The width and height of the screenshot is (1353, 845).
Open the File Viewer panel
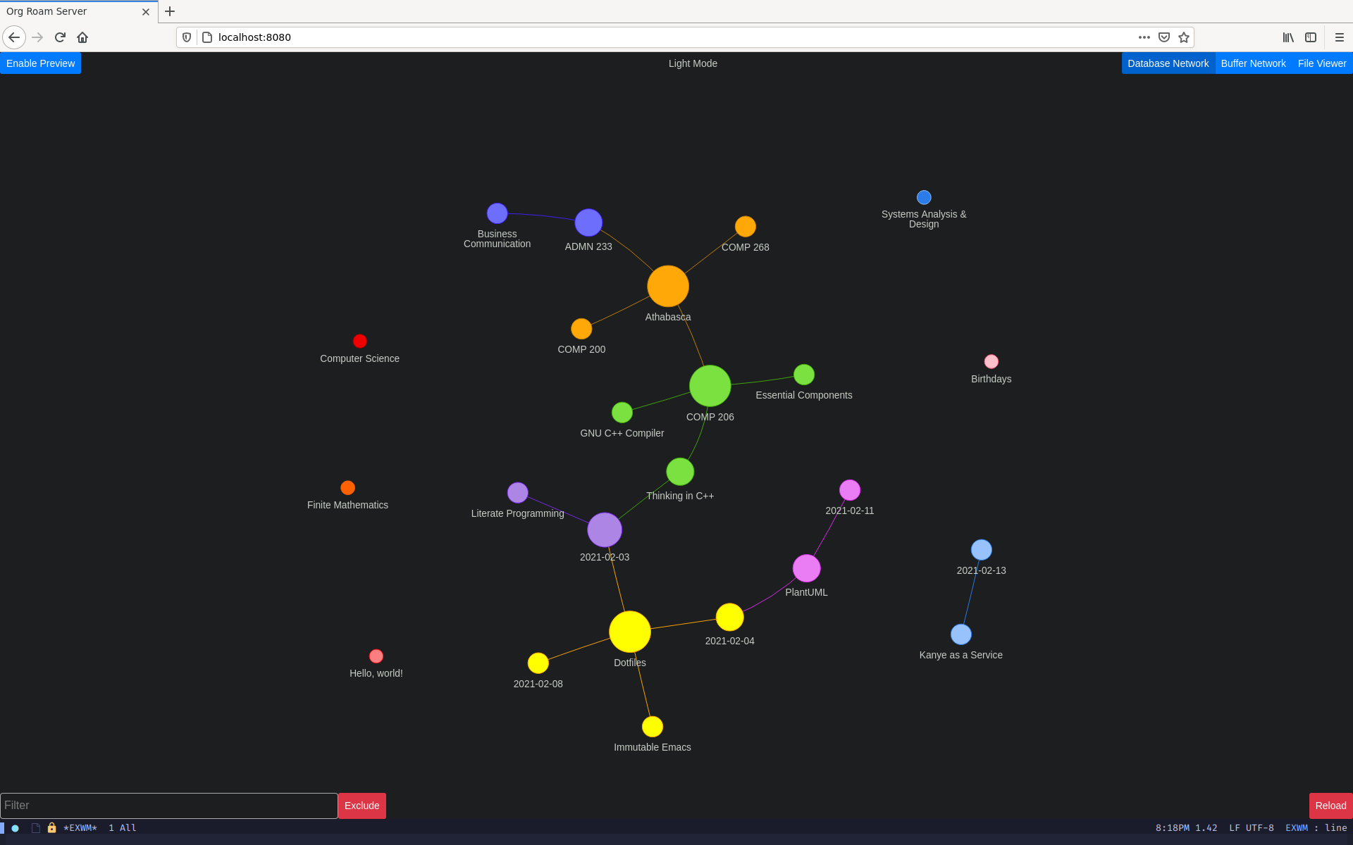point(1322,63)
